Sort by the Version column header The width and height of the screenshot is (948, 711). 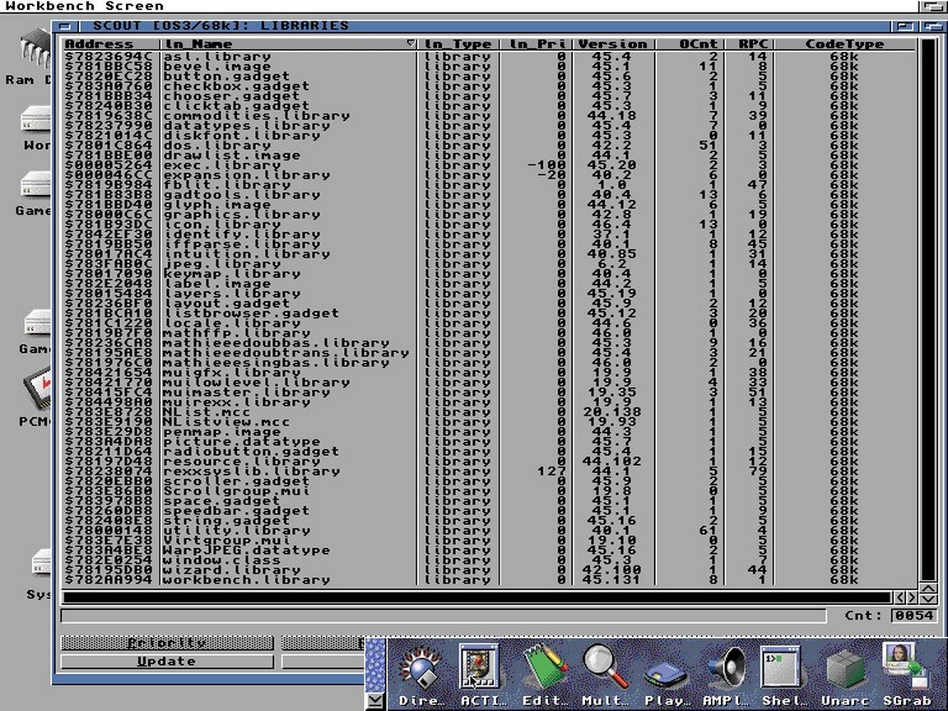612,44
